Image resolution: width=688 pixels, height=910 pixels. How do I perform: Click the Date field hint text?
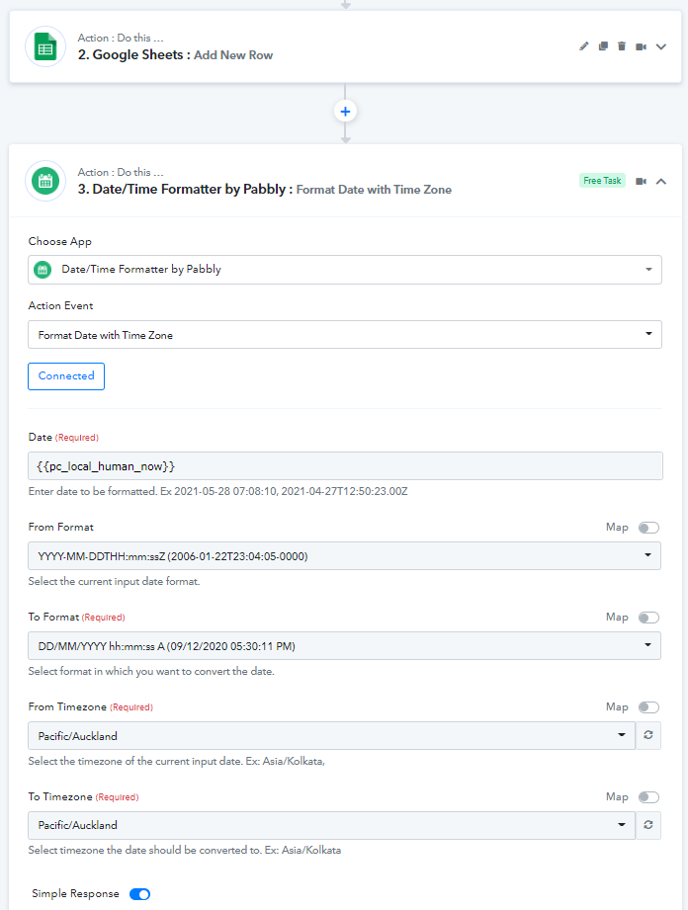(217, 492)
